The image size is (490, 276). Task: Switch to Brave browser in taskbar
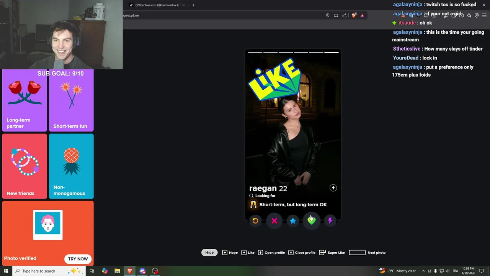(x=130, y=271)
